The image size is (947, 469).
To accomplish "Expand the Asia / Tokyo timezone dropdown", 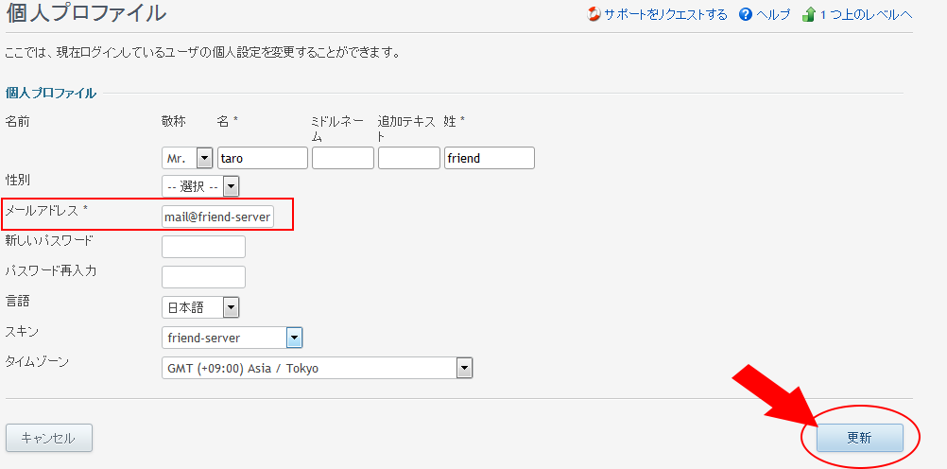I will pyautogui.click(x=317, y=368).
